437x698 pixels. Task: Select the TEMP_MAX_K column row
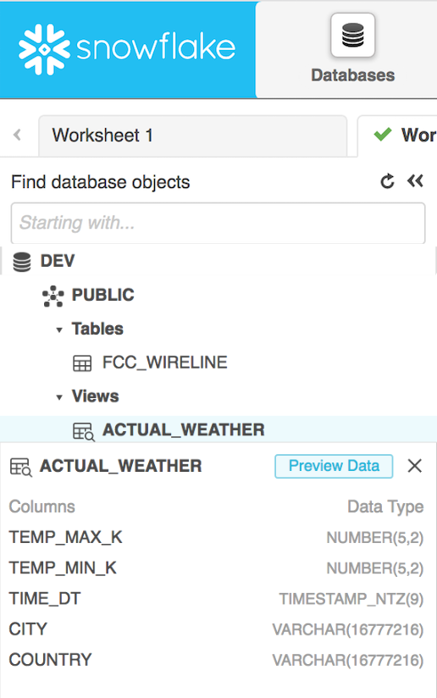(x=216, y=537)
